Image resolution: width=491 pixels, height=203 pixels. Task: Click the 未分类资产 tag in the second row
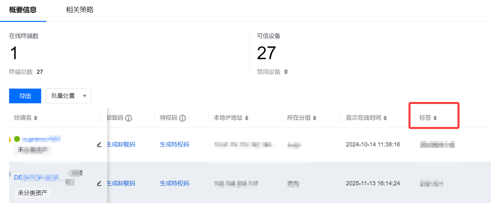tap(32, 193)
